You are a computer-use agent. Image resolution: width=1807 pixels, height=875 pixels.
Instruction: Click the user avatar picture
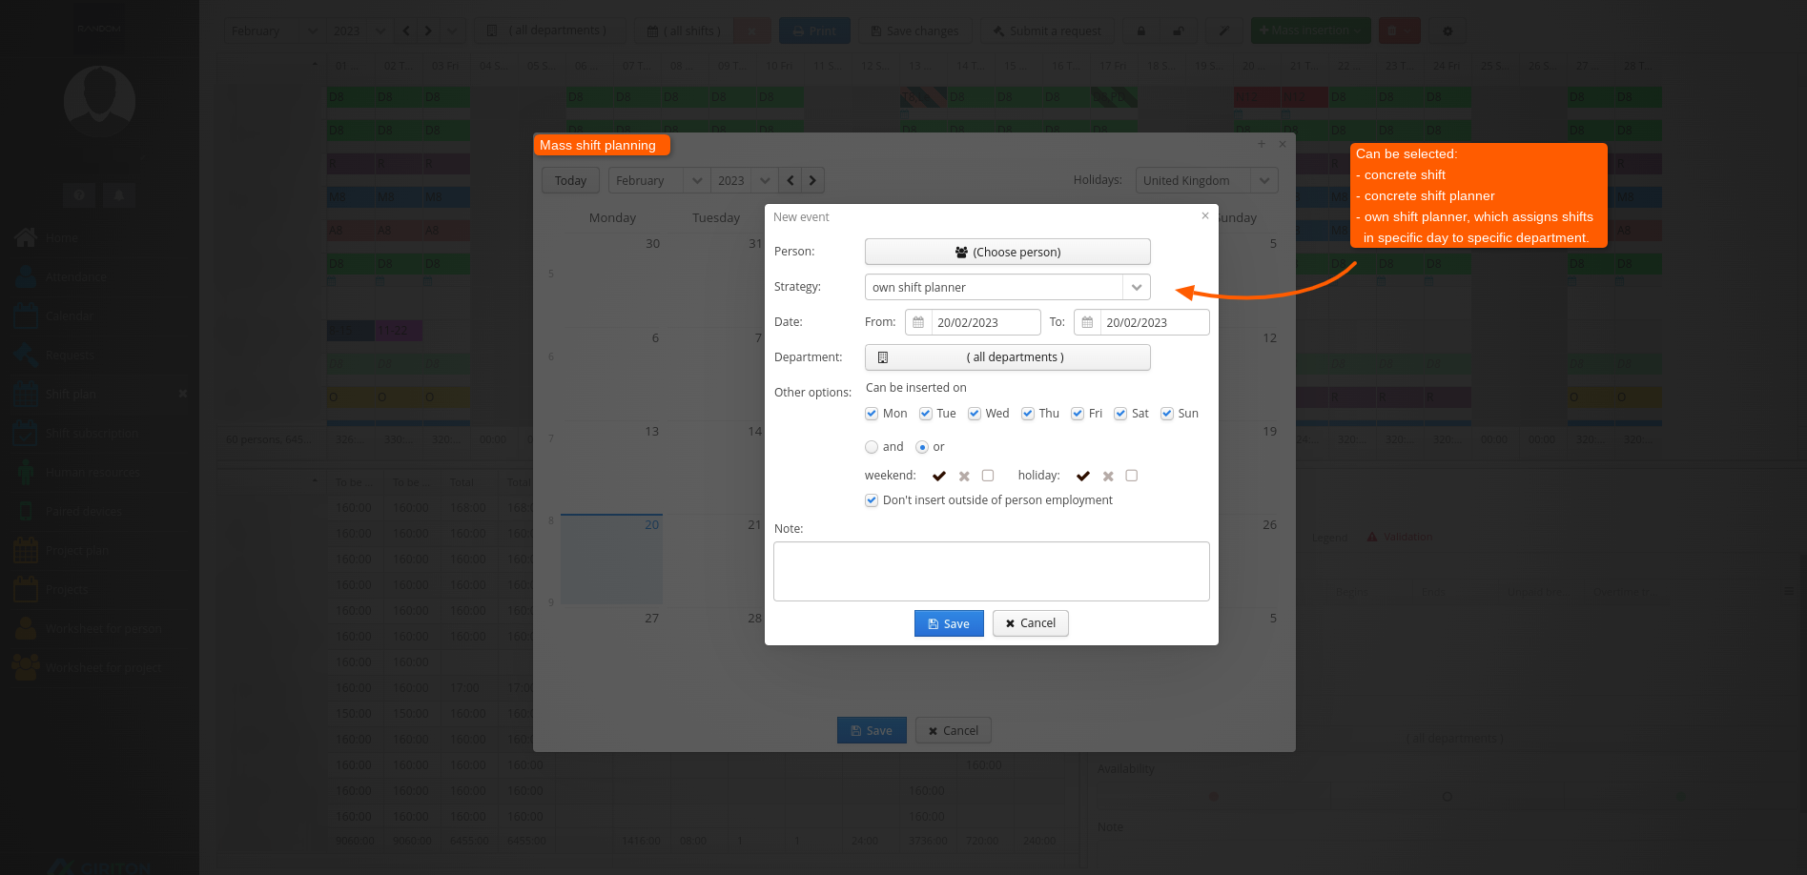tap(99, 101)
